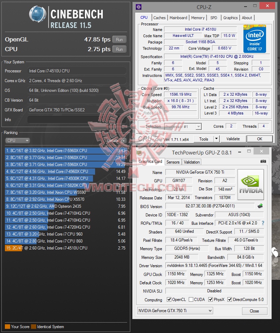Switch to the Memory tab in CPU-Z

(197, 18)
